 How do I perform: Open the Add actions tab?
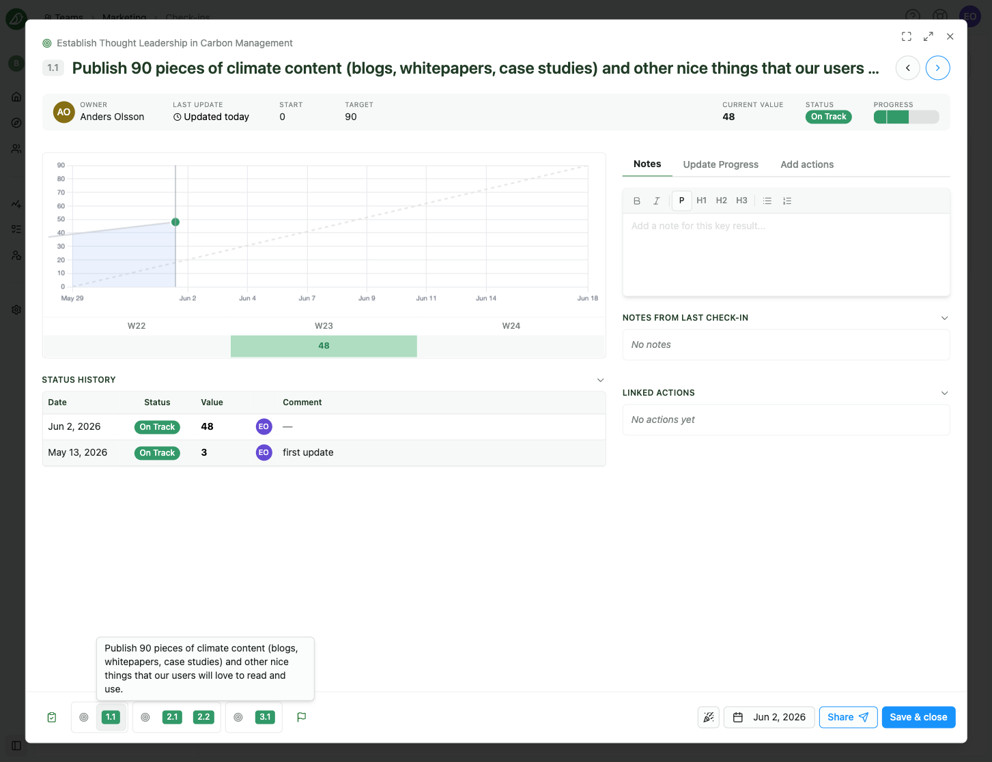(807, 164)
